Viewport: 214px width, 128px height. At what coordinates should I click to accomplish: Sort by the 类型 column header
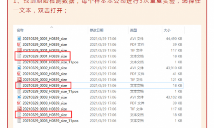[x=133, y=30]
